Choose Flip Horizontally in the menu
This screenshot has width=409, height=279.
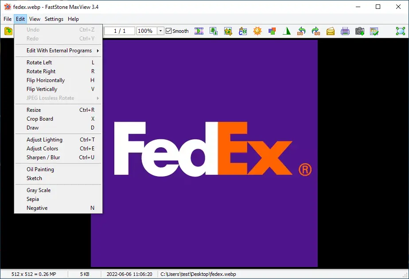[x=58, y=80]
